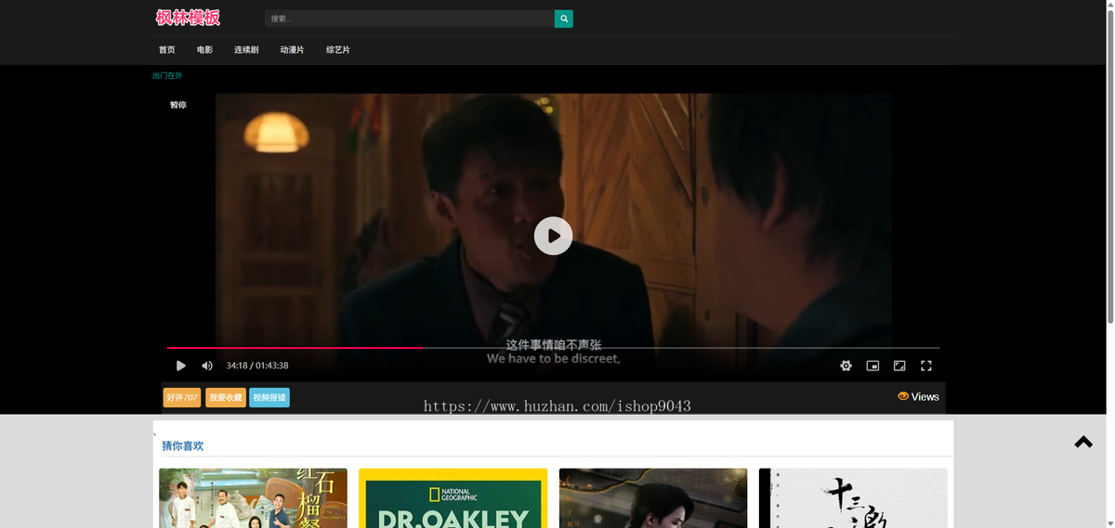Open the 十三邀 calligraphy poster thumbnail

[853, 498]
